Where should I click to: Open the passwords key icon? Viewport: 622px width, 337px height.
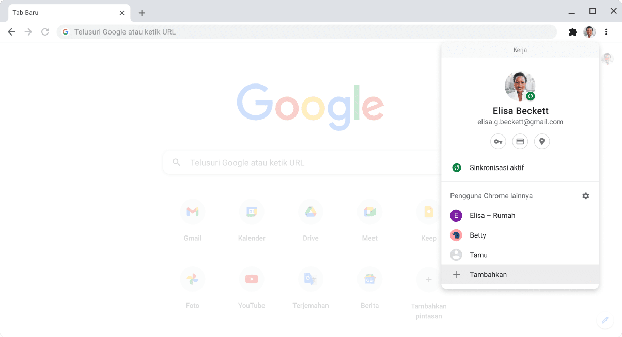click(x=498, y=141)
